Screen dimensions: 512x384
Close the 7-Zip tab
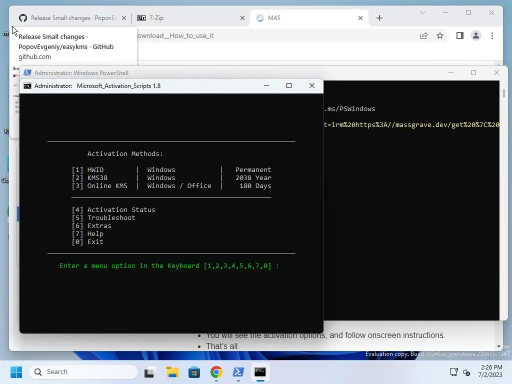[242, 18]
